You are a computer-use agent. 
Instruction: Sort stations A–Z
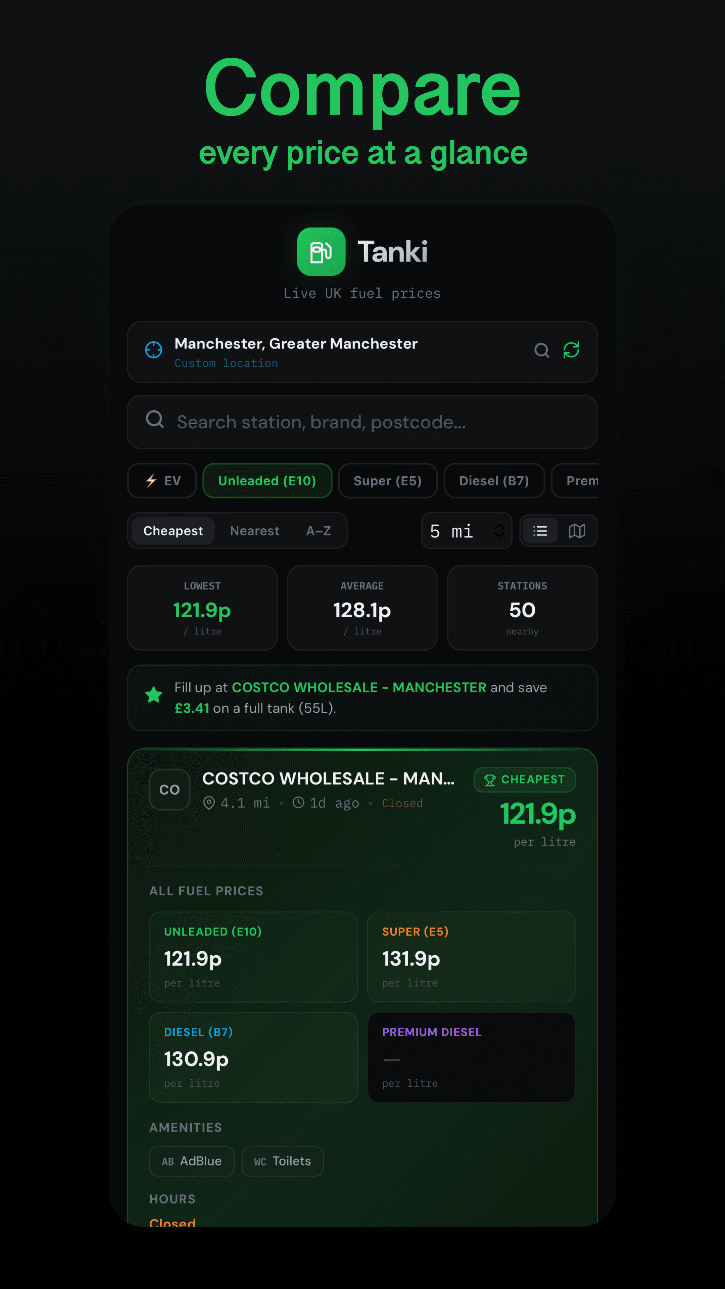(x=319, y=531)
